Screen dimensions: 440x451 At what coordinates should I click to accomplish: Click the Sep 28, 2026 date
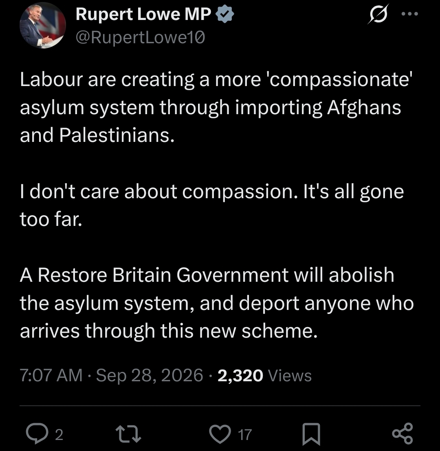click(x=150, y=375)
